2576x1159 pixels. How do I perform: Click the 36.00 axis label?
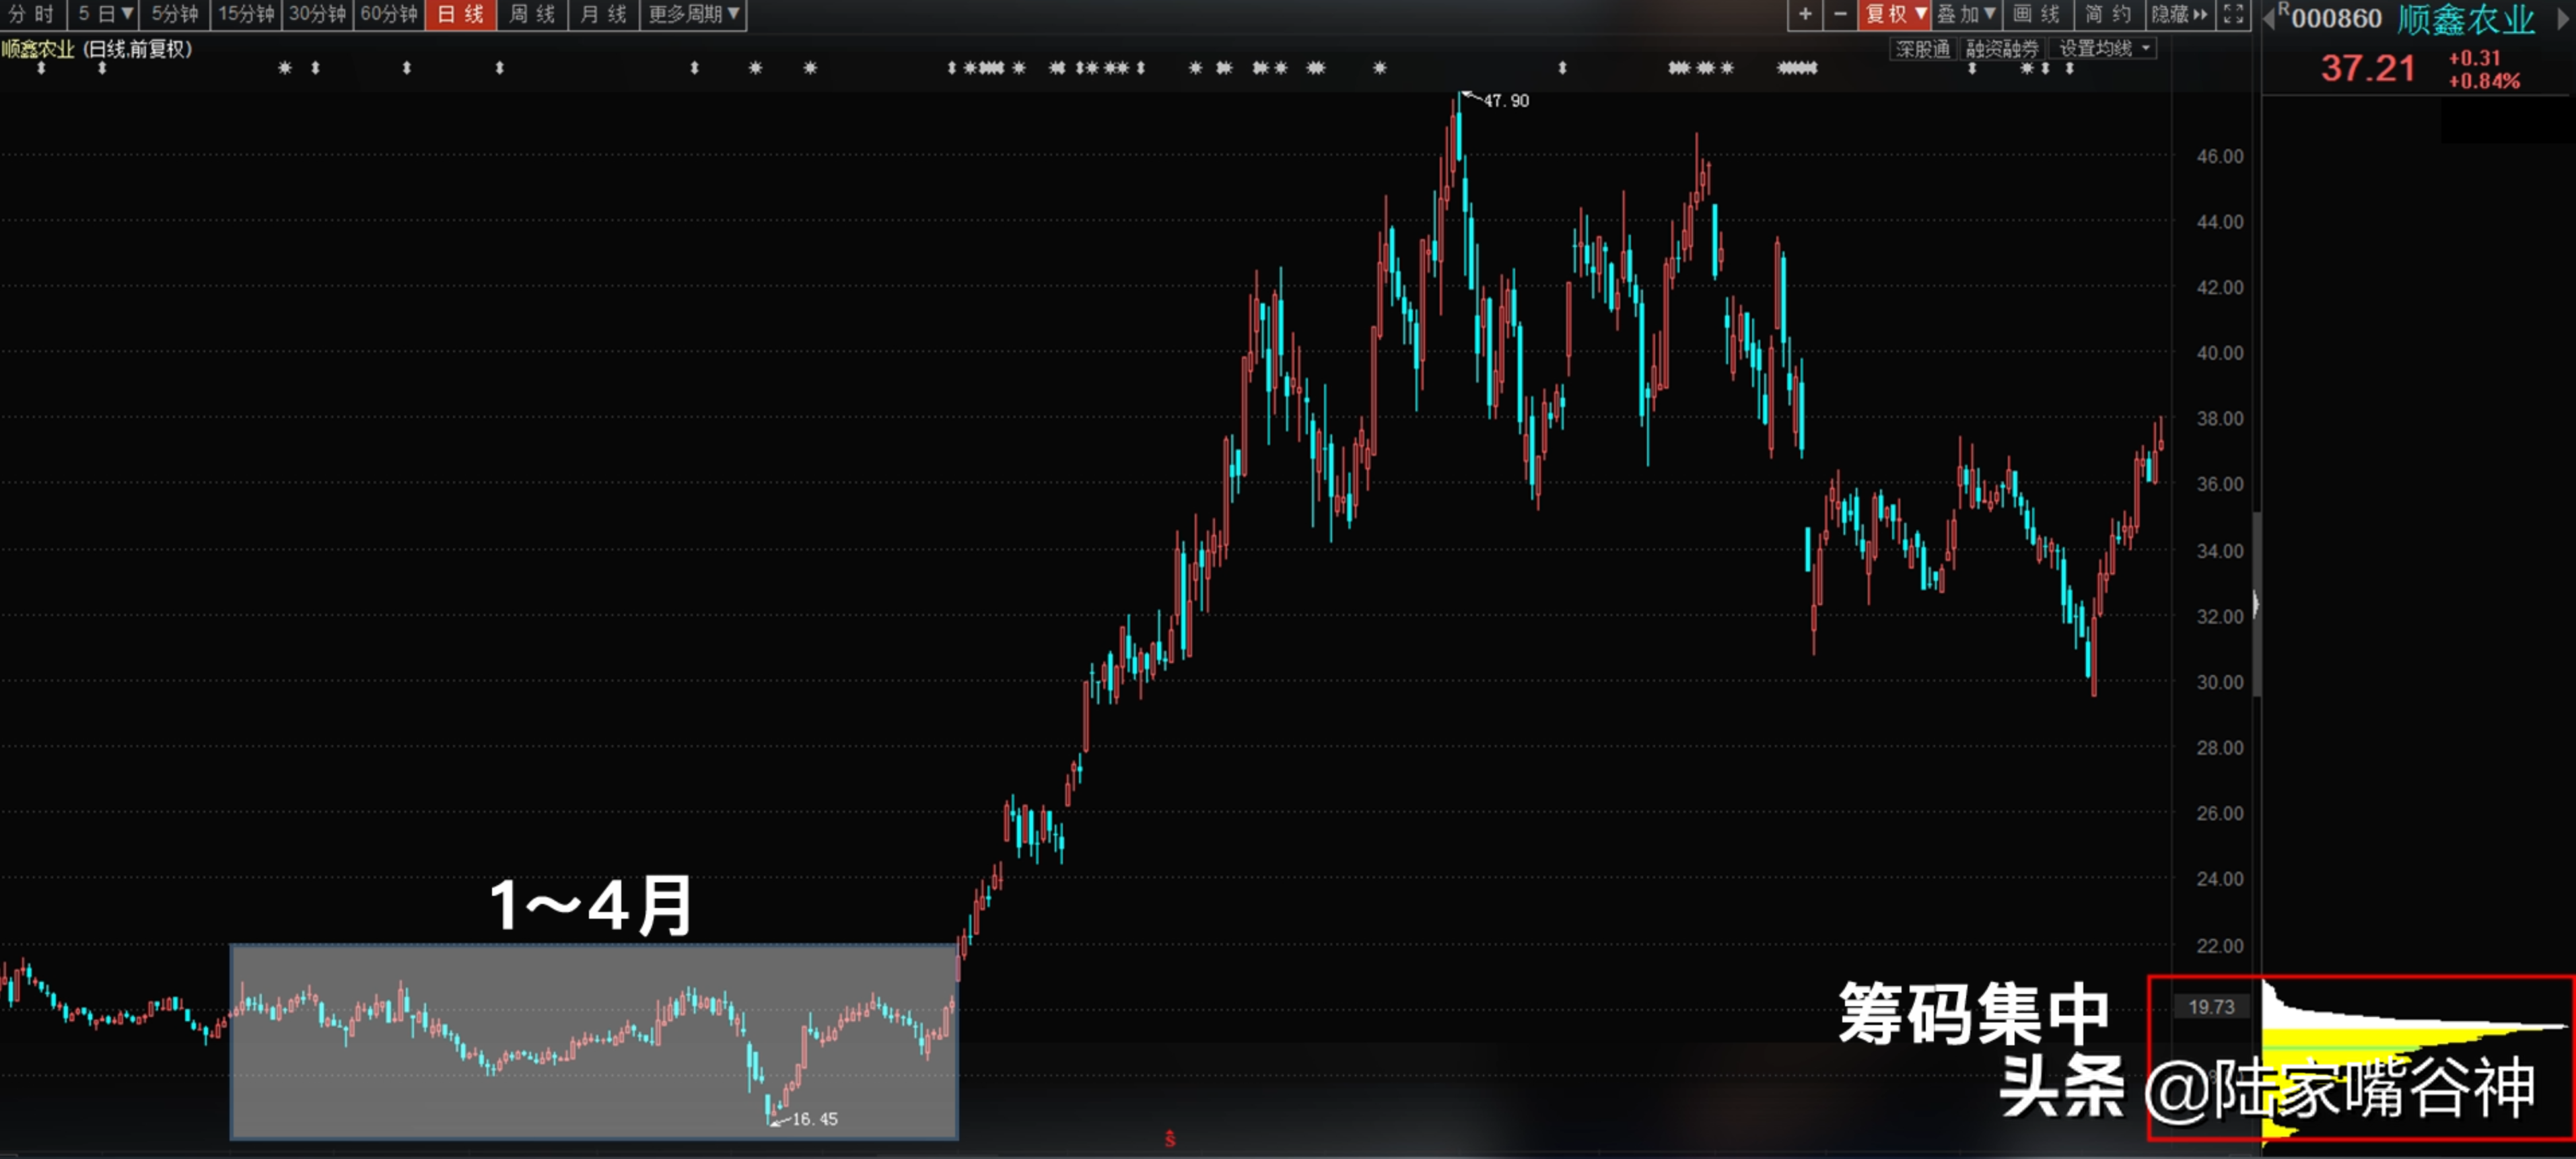tap(2220, 484)
